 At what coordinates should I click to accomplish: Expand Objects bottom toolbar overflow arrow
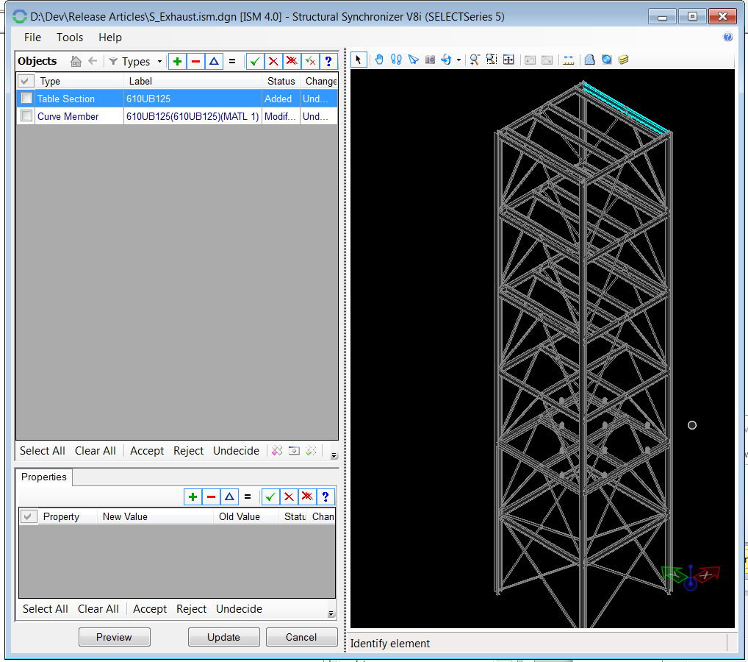333,455
